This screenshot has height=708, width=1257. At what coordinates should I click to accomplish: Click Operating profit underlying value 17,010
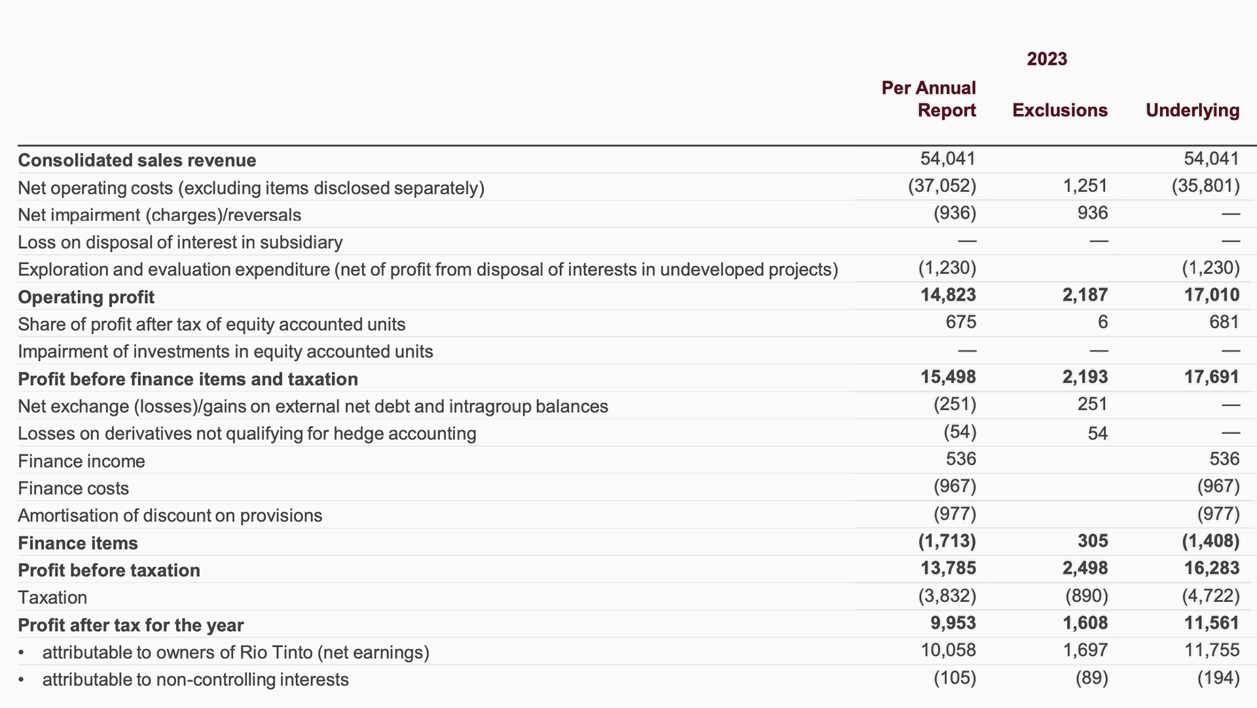pyautogui.click(x=1211, y=295)
